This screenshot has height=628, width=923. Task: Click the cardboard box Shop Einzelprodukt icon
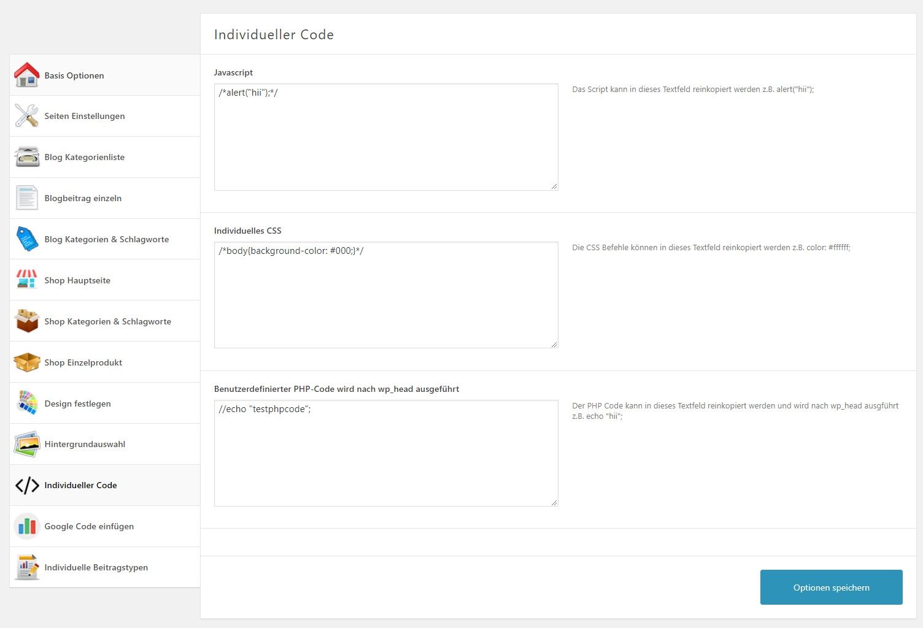27,362
